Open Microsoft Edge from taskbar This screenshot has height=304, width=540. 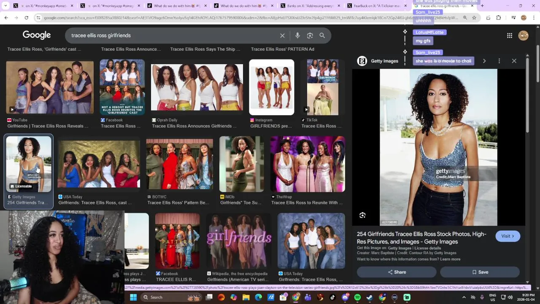259,297
